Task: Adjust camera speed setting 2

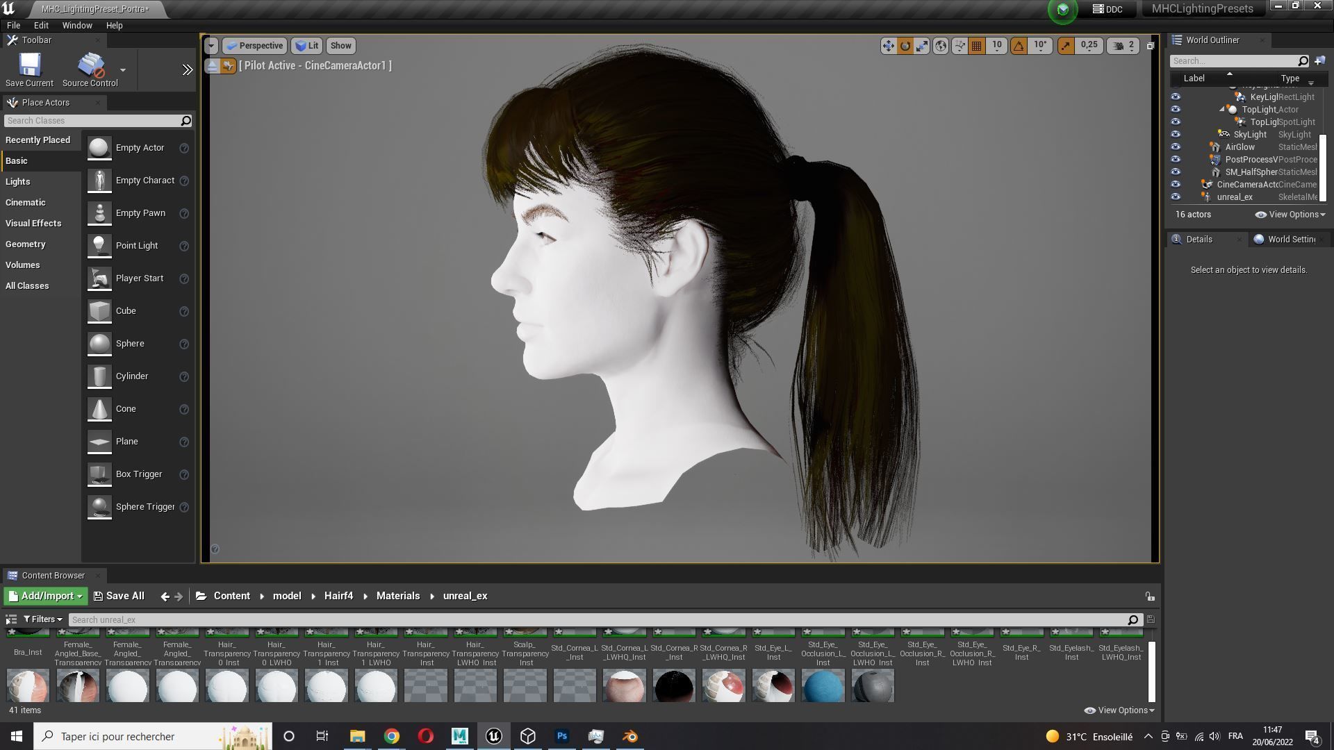Action: click(x=1124, y=46)
